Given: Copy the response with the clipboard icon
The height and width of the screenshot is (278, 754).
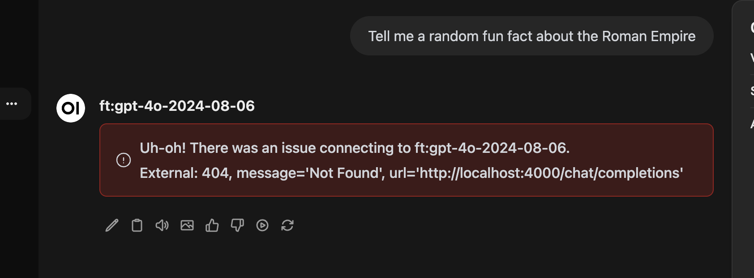Looking at the screenshot, I should [x=137, y=226].
